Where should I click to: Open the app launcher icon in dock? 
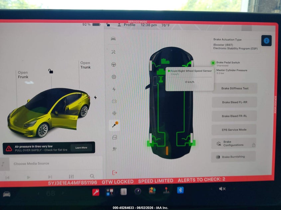pos(109,192)
